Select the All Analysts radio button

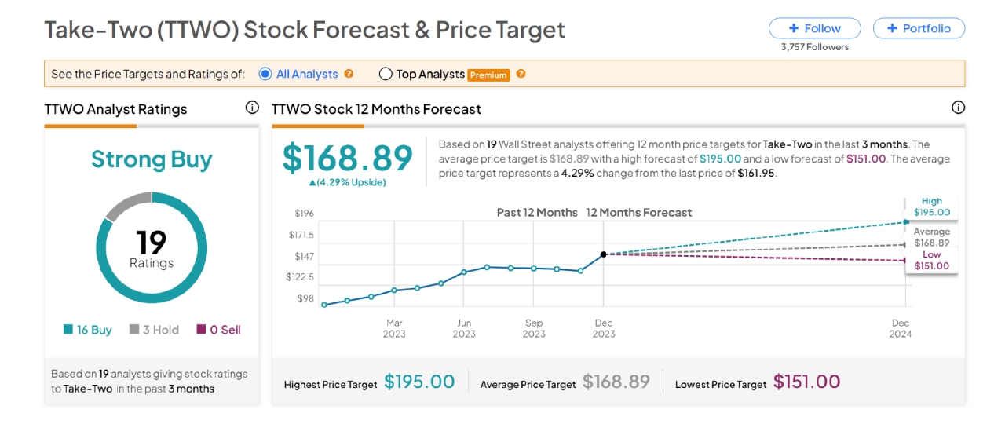tap(265, 74)
